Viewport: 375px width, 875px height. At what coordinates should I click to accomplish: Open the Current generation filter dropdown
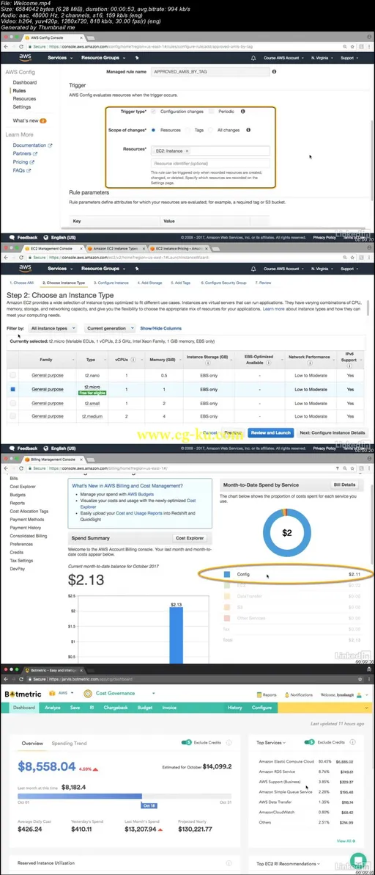[x=110, y=328]
